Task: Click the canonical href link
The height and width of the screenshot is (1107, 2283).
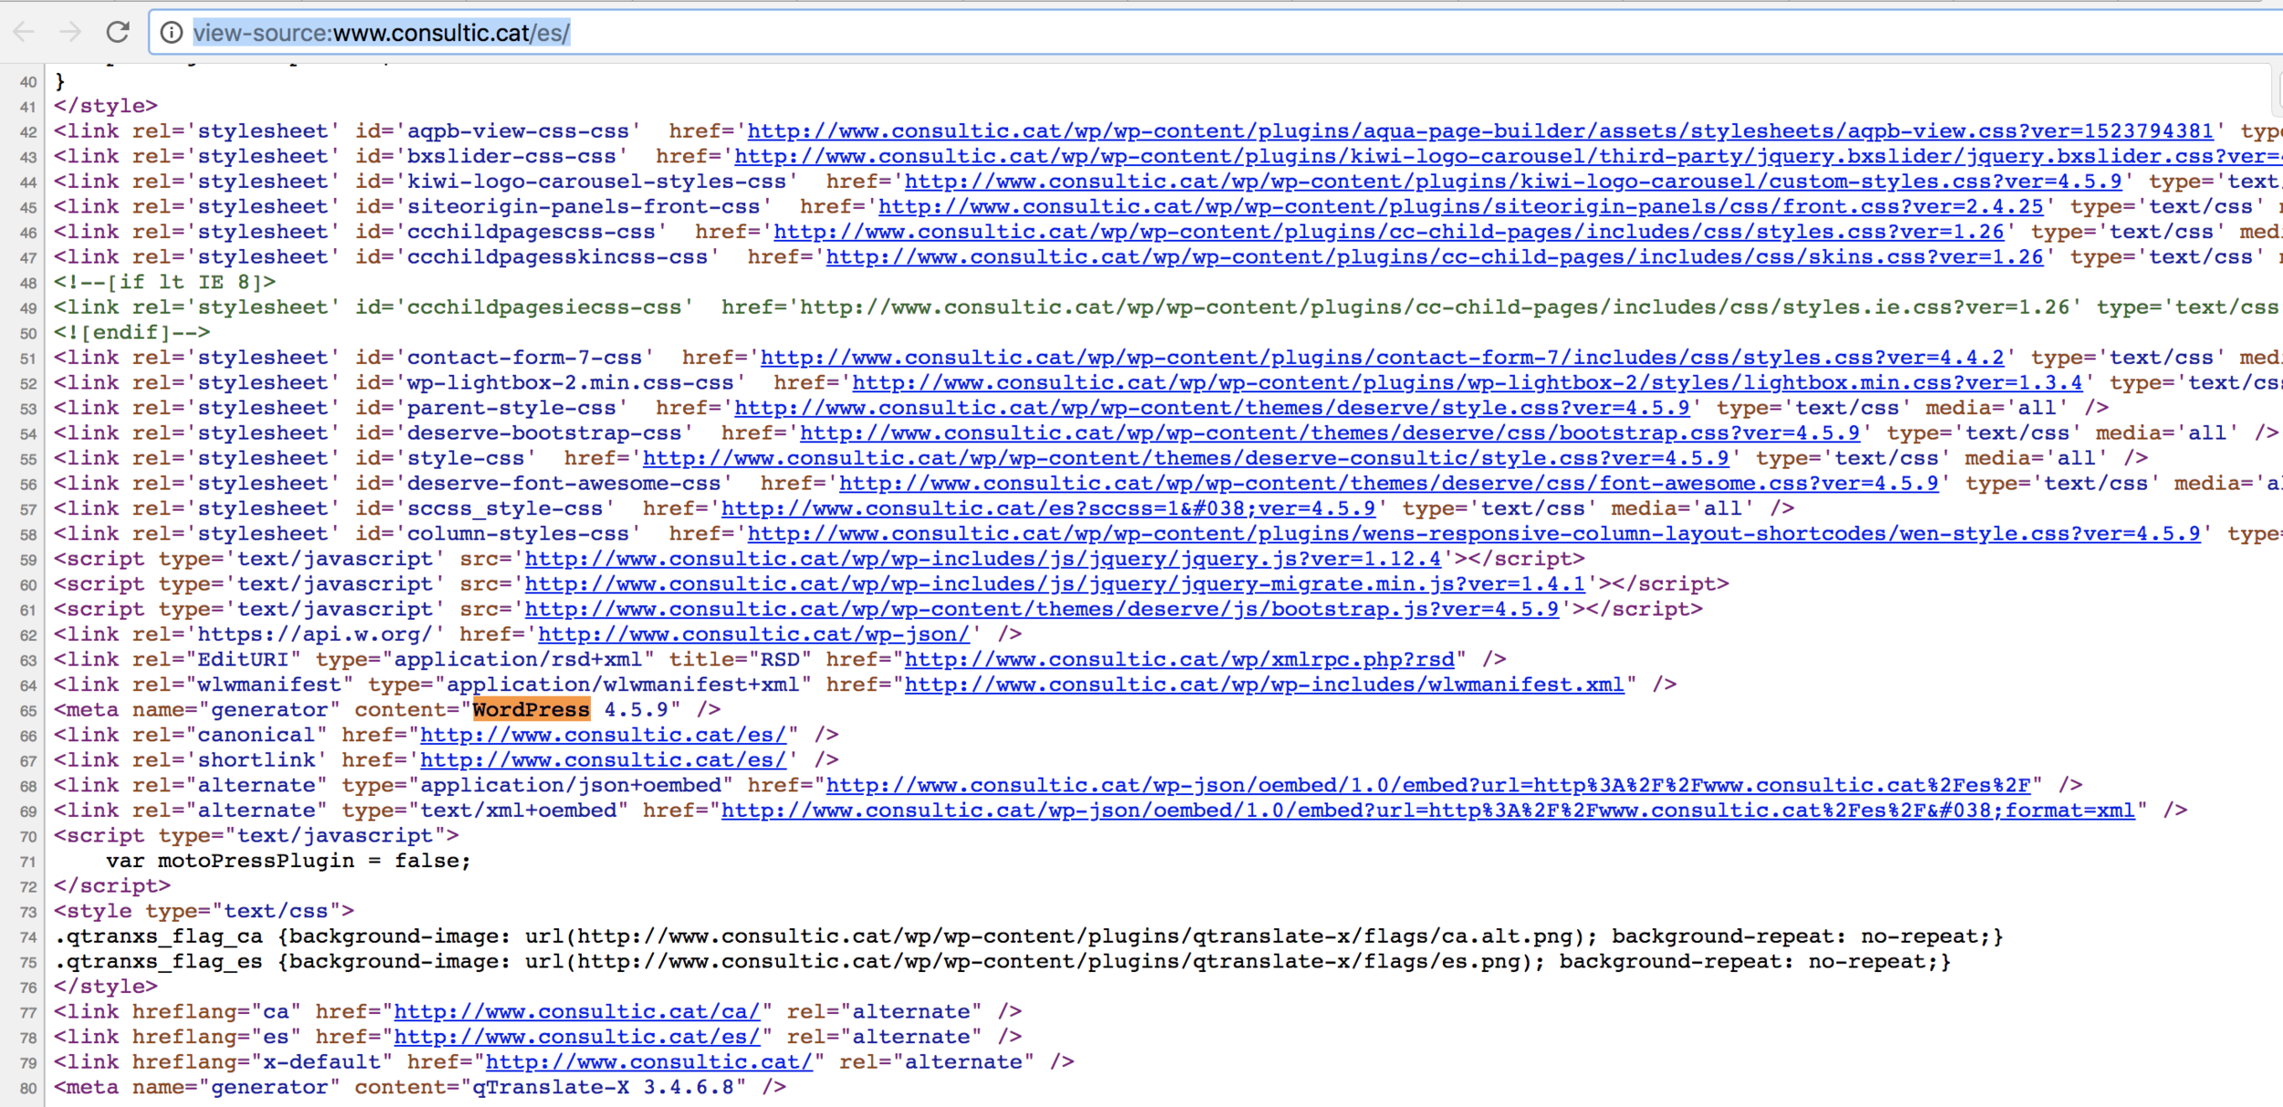Action: tap(603, 735)
